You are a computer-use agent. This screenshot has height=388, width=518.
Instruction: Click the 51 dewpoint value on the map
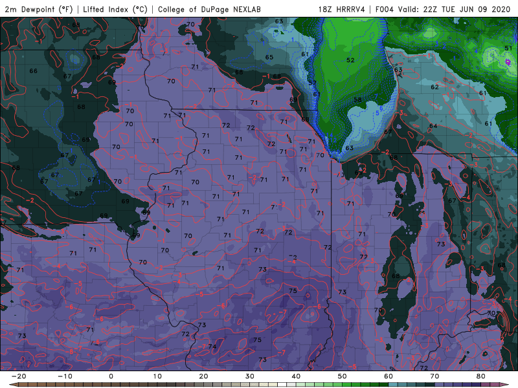coord(509,48)
